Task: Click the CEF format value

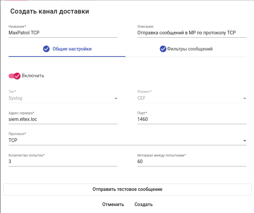Action: (141, 98)
